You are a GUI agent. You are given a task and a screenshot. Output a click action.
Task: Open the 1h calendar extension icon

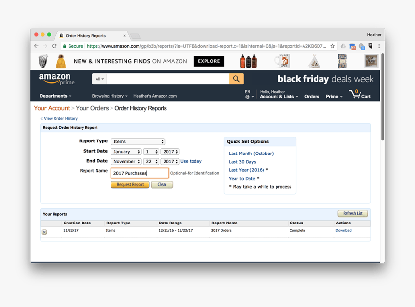353,46
